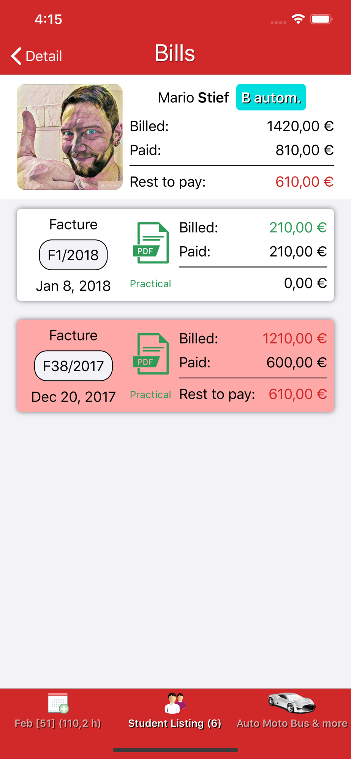Tap the B autom. license badge

click(271, 97)
